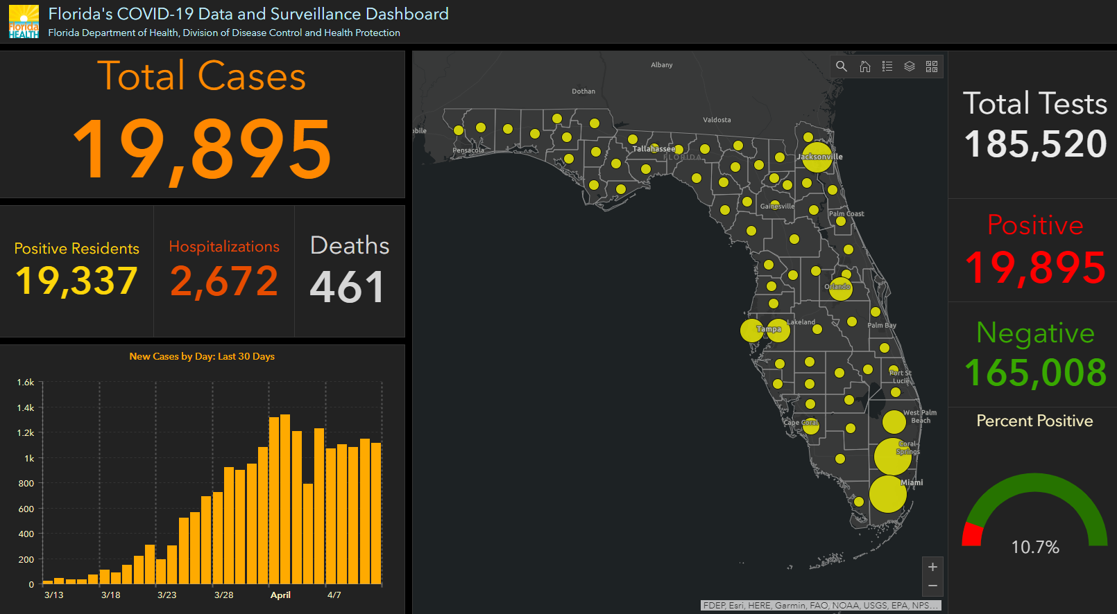This screenshot has width=1117, height=614.
Task: Click the Pensacola map label
Action: [x=468, y=150]
